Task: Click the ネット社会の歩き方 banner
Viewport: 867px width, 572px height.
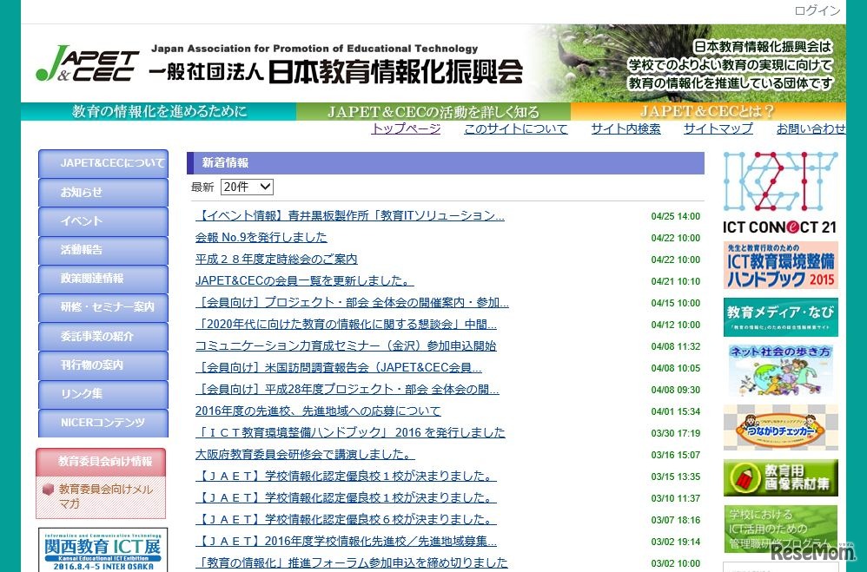Action: (779, 369)
